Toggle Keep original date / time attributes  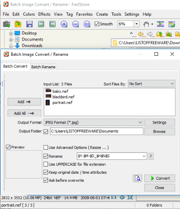click(x=46, y=172)
